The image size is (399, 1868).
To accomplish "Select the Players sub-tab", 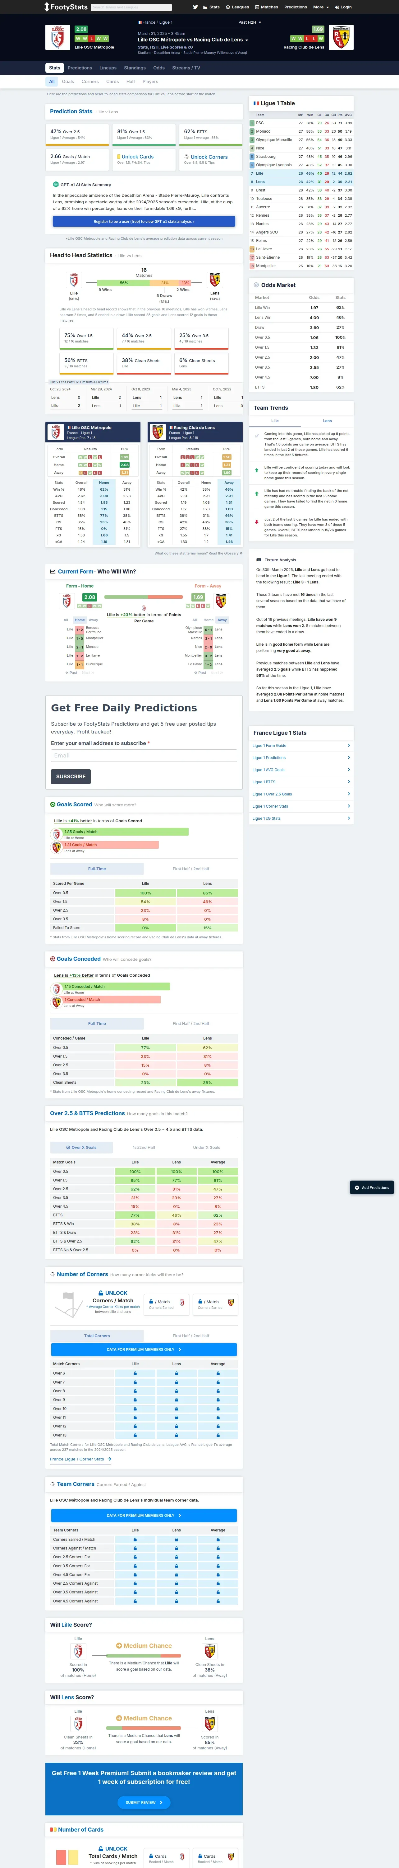I will tap(150, 82).
